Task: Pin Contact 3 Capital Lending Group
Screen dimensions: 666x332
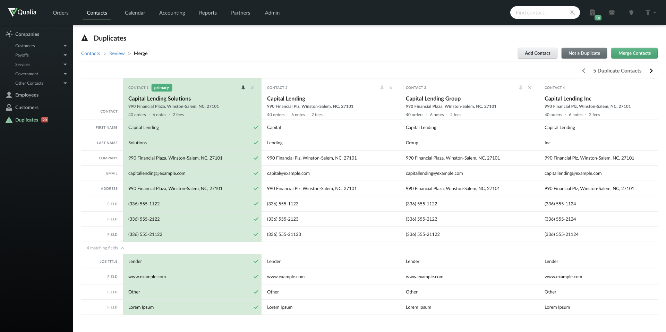Action: [521, 88]
